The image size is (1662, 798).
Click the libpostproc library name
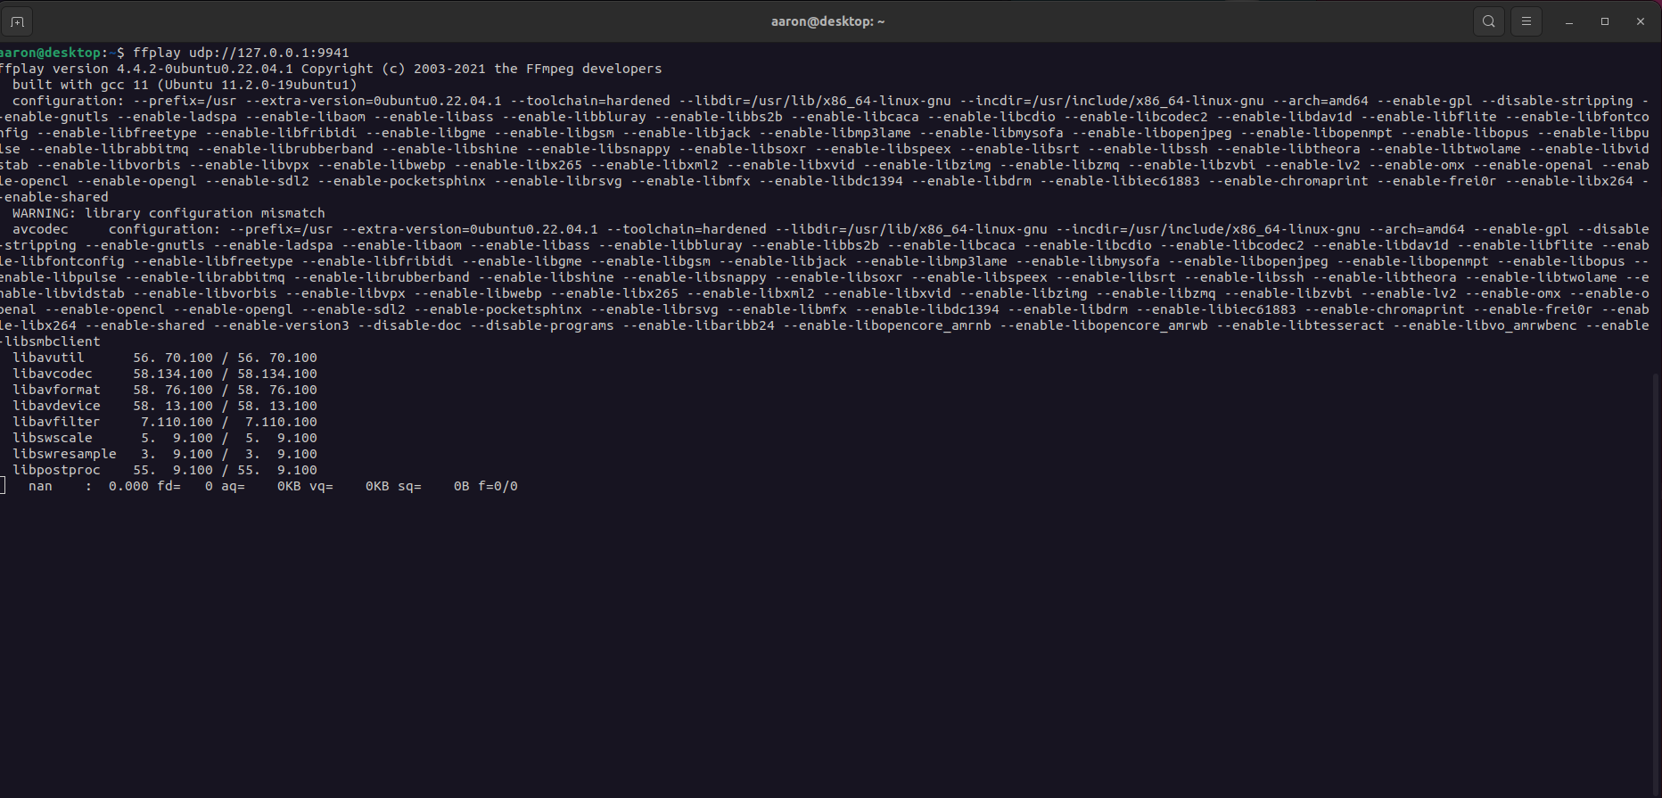click(56, 470)
